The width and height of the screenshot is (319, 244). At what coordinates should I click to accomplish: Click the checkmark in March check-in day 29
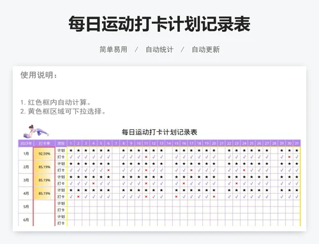point(281,183)
